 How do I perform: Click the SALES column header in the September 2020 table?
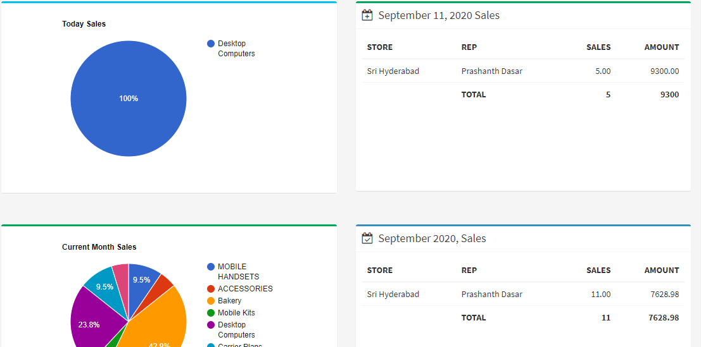tap(598, 271)
